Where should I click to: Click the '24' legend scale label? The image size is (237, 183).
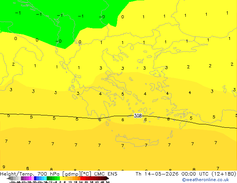pos(81,182)
